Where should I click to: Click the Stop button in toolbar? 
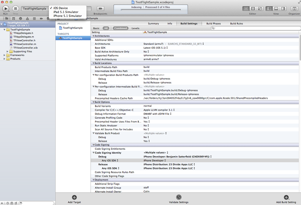point(15,9)
